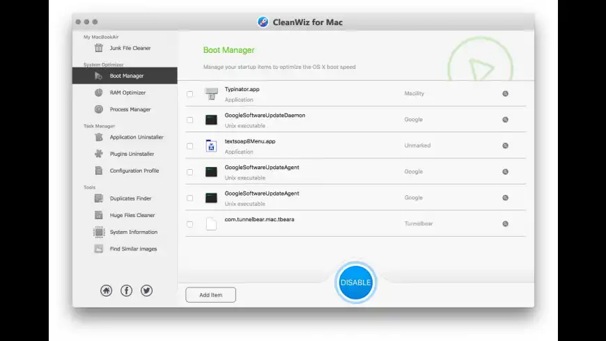The width and height of the screenshot is (606, 341).
Task: Click the com.tunnelbear.mac.tbeara blank file icon
Action: (x=211, y=223)
